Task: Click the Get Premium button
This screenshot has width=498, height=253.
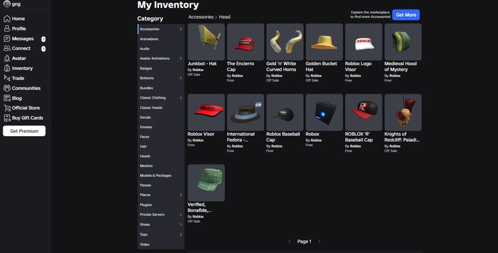Action: (24, 131)
